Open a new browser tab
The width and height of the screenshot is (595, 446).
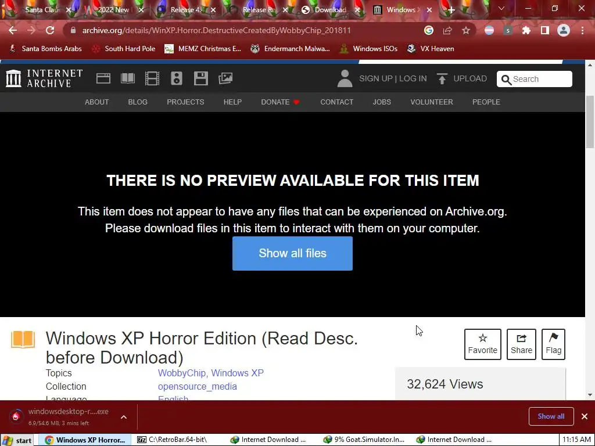(451, 10)
